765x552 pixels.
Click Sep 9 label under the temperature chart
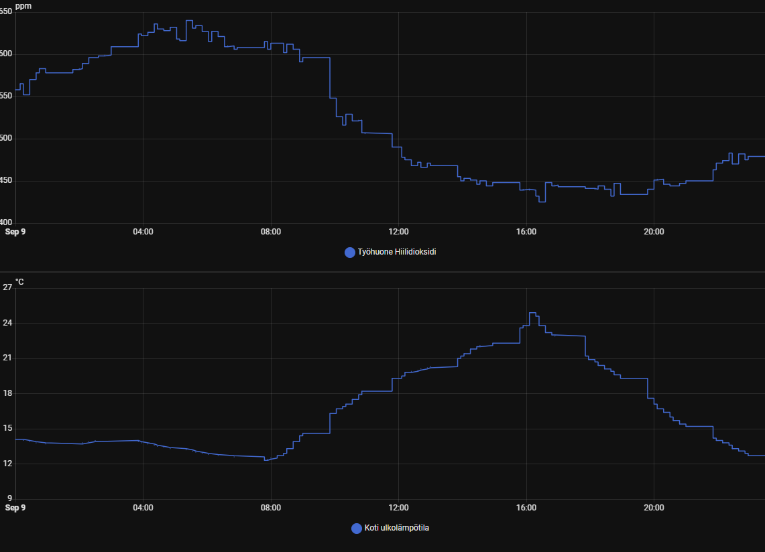pyautogui.click(x=15, y=508)
